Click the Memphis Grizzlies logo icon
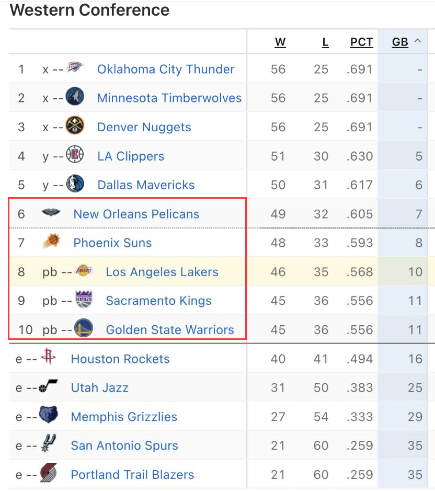This screenshot has height=491, width=435. (x=48, y=415)
